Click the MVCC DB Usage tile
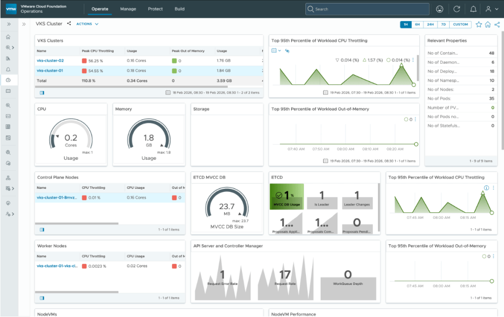This screenshot has width=504, height=317. [x=287, y=196]
